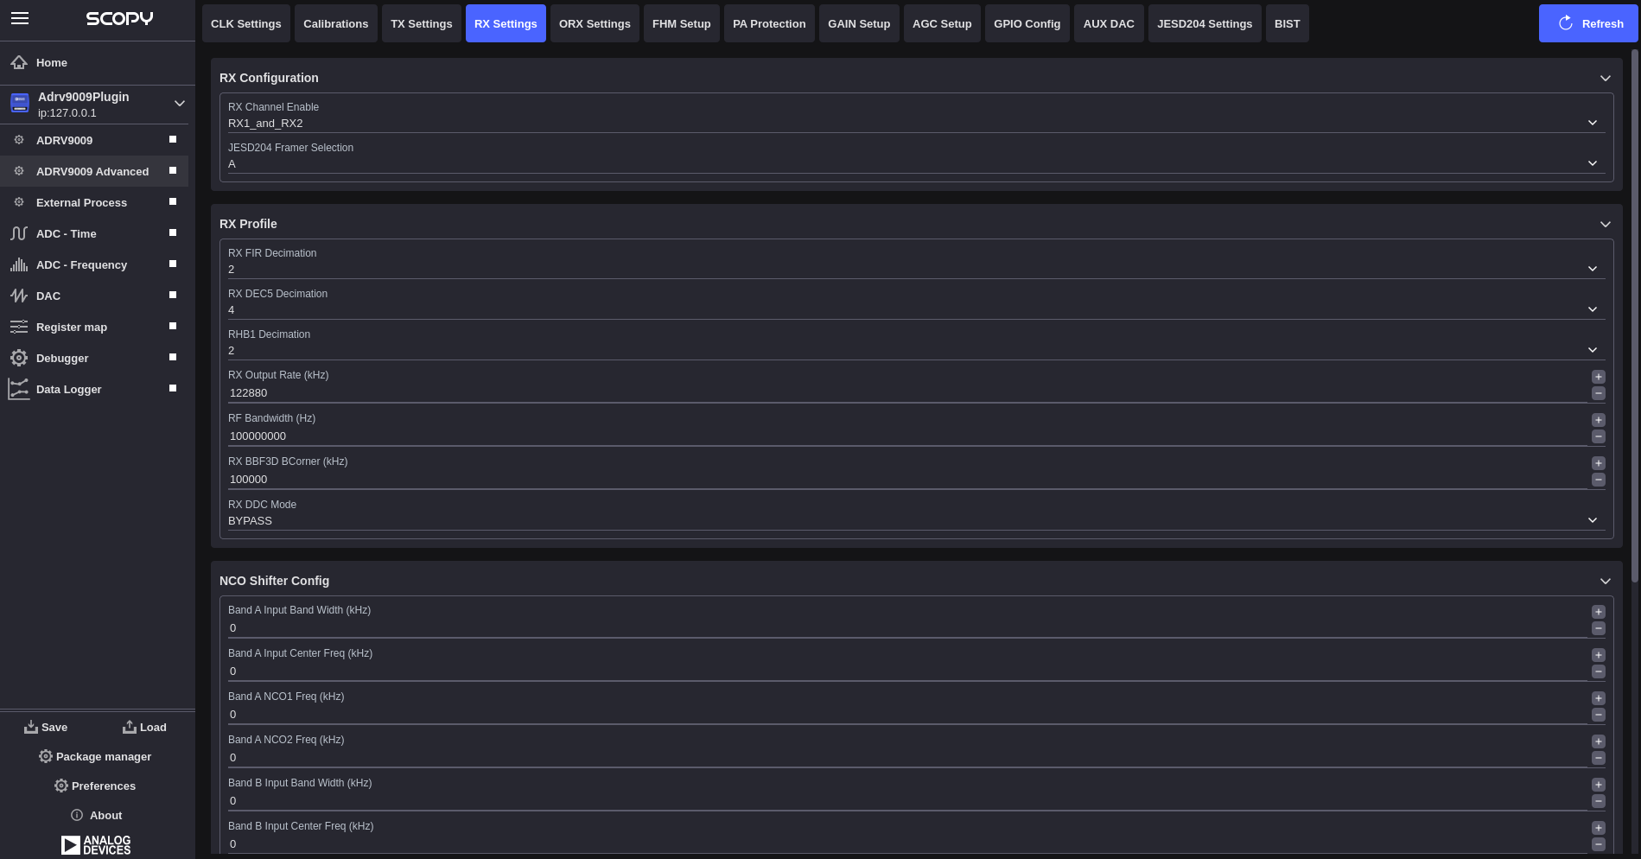1641x859 pixels.
Task: Collapse the RX Configuration section
Action: (x=1605, y=78)
